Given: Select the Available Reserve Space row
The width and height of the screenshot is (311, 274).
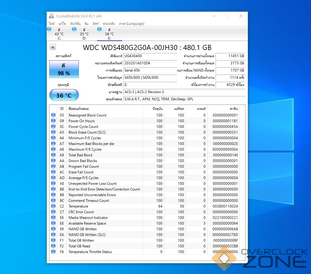Looking at the screenshot, I should point(87,223).
